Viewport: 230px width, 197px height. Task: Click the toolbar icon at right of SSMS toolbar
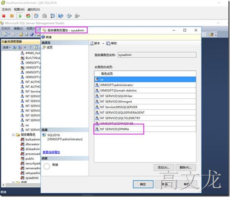211,35
